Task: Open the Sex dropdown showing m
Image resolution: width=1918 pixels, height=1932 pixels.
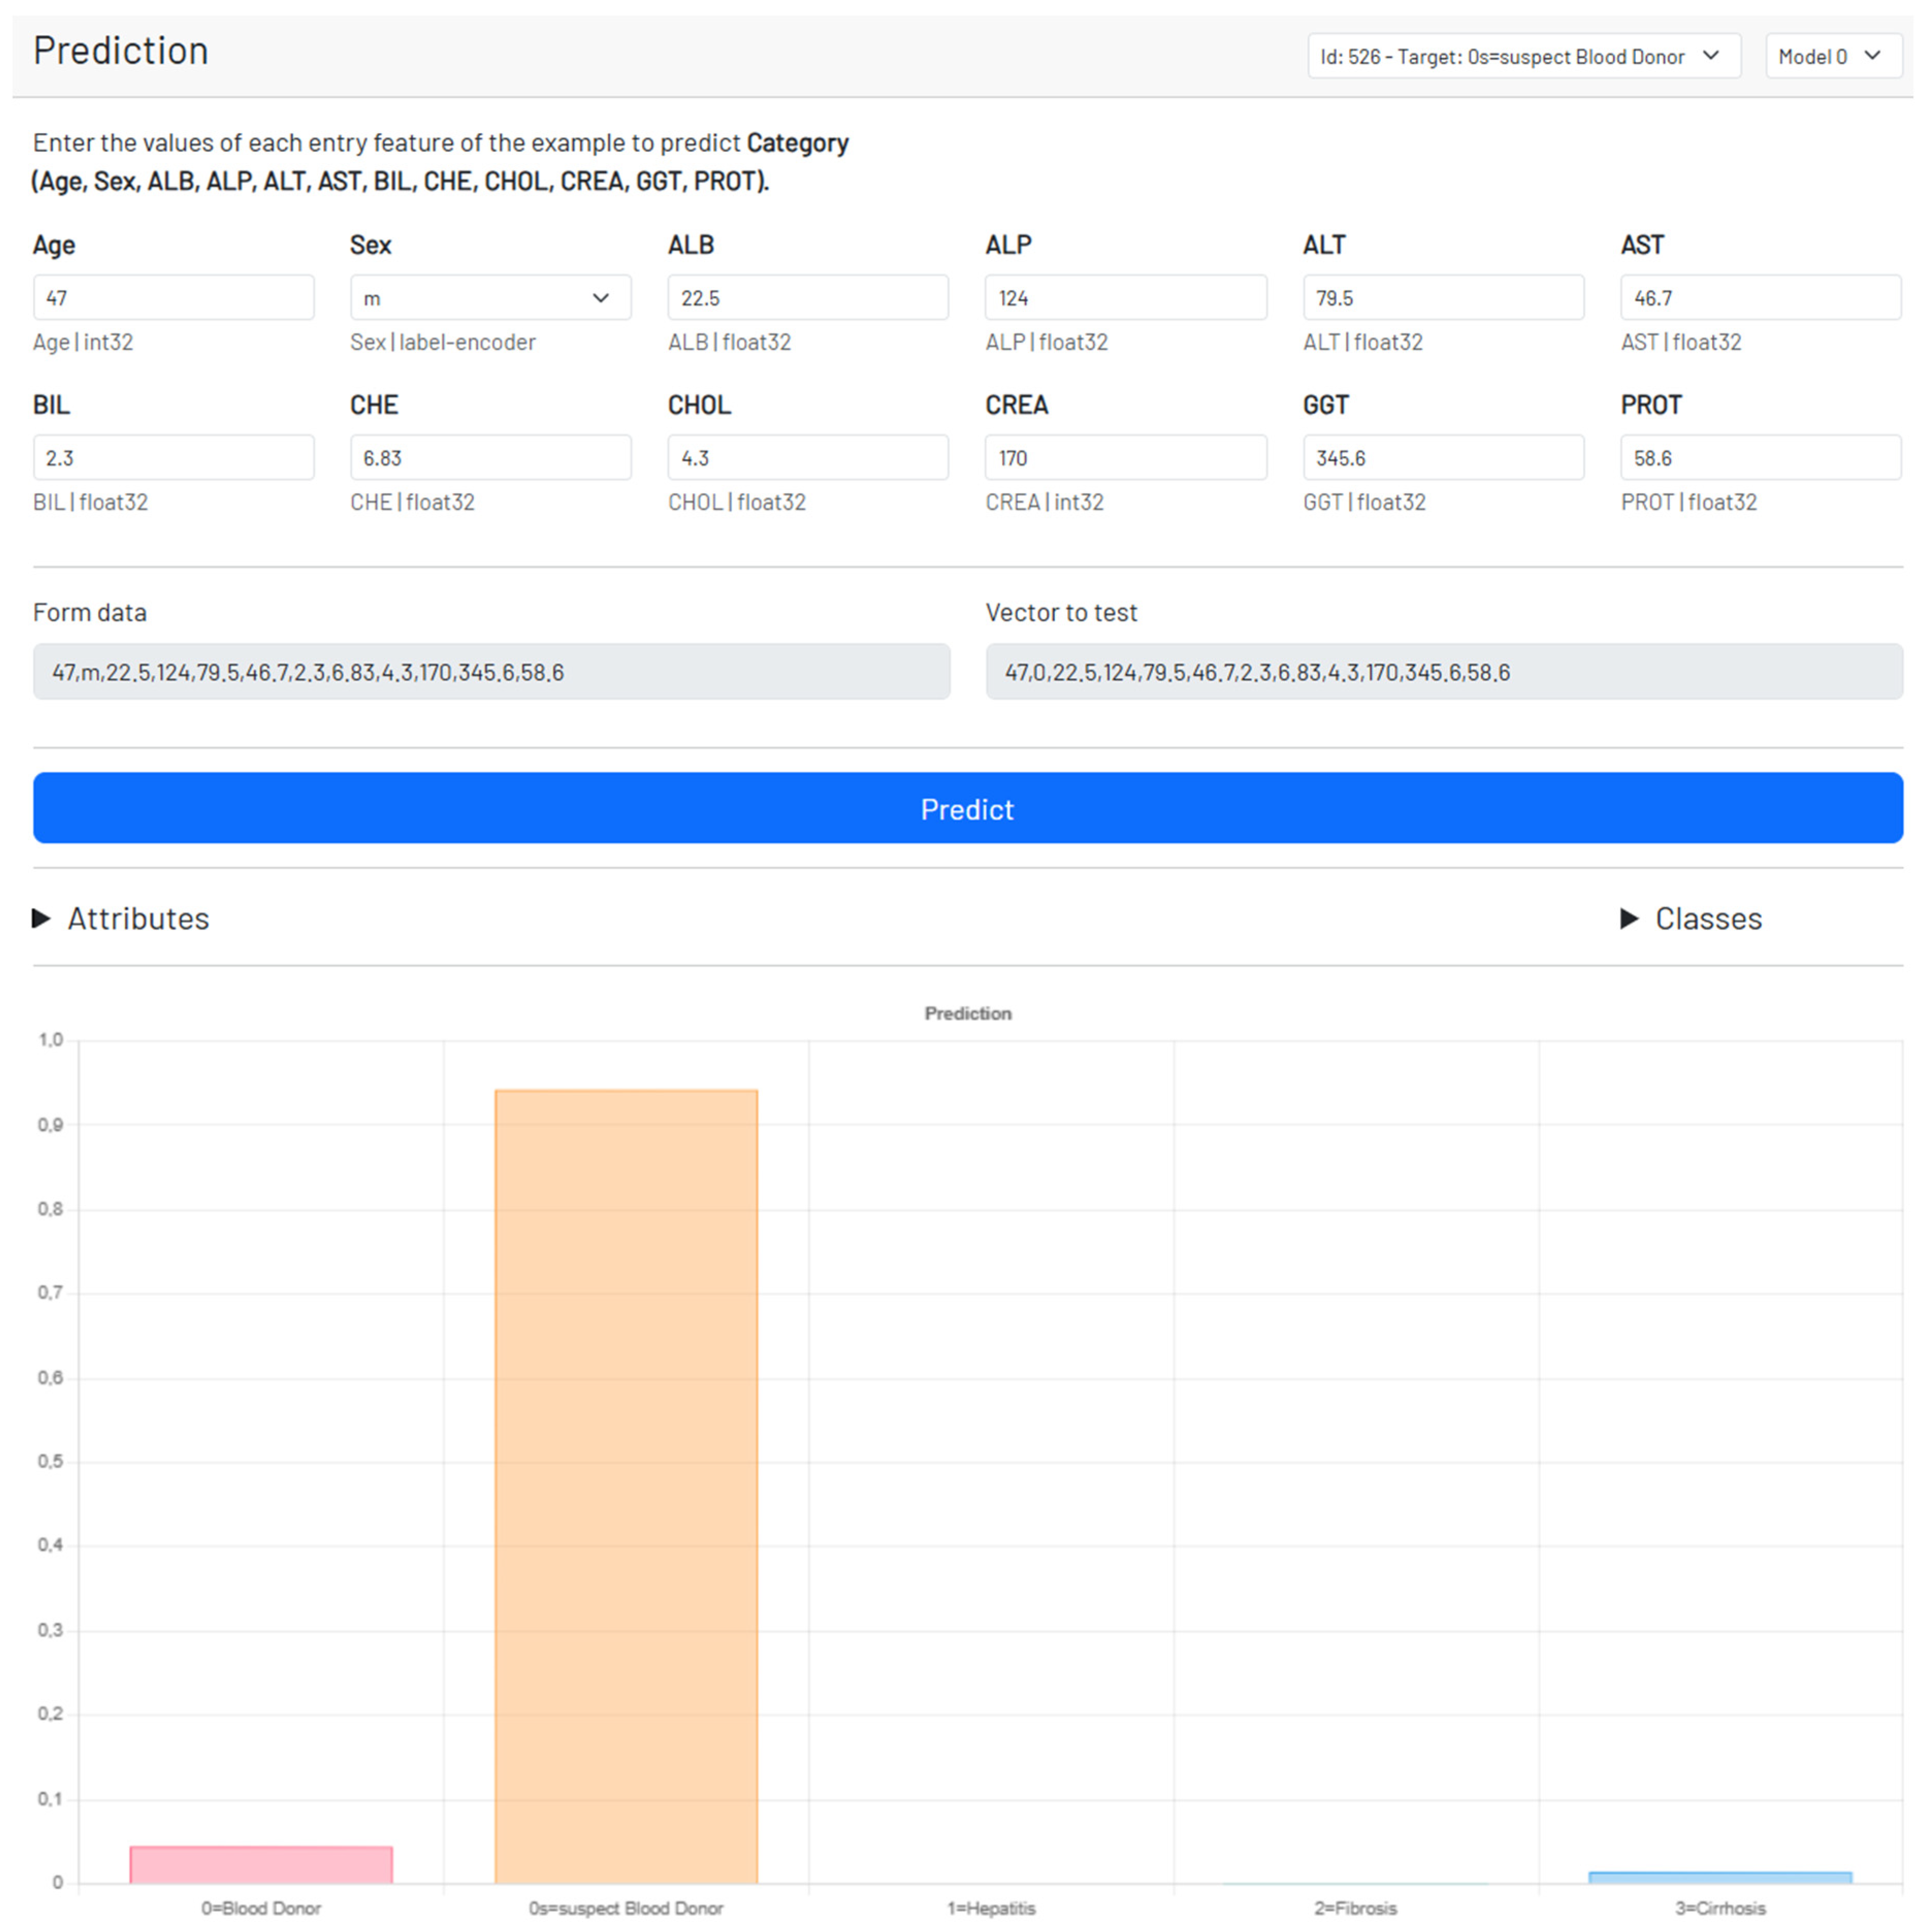Action: coord(489,298)
